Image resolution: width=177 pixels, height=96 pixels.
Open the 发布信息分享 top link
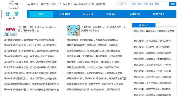tap(81, 4)
